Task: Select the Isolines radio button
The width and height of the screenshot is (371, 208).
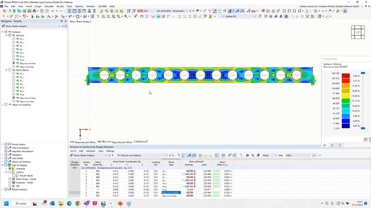Action: pos(10,172)
